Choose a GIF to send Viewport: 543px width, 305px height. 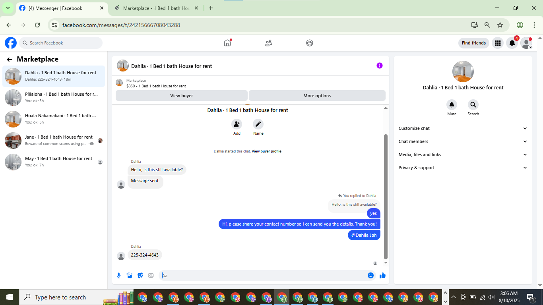coord(151,275)
